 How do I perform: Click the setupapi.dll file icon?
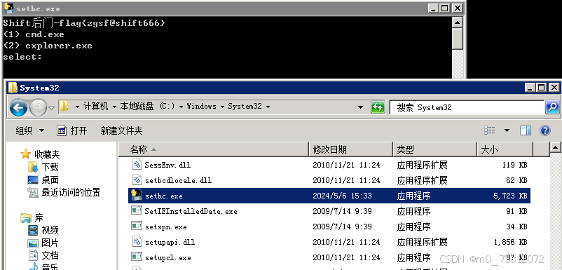[137, 242]
